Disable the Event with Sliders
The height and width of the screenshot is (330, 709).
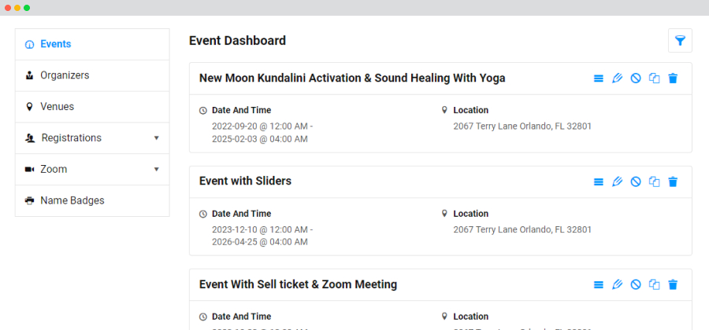[636, 181]
